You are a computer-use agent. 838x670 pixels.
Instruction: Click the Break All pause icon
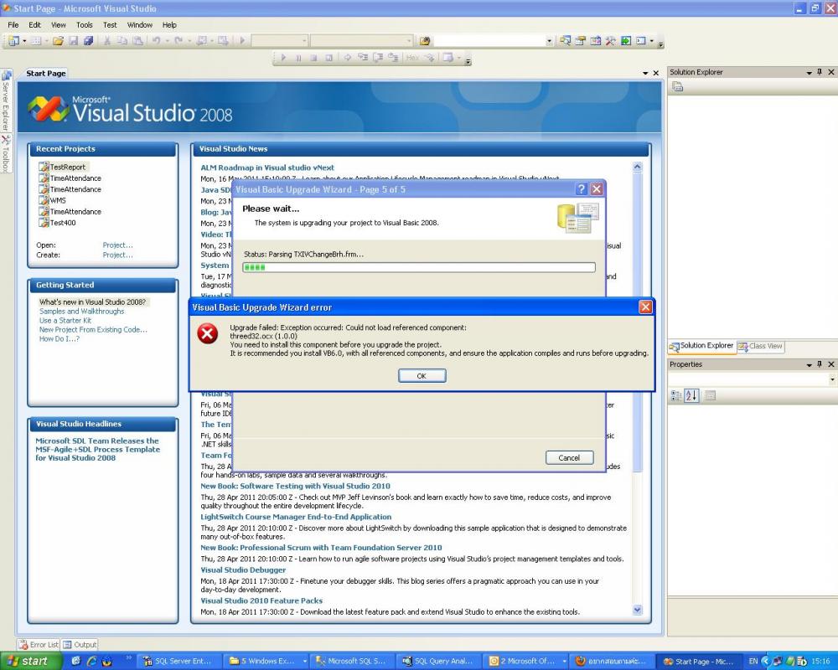pyautogui.click(x=298, y=58)
